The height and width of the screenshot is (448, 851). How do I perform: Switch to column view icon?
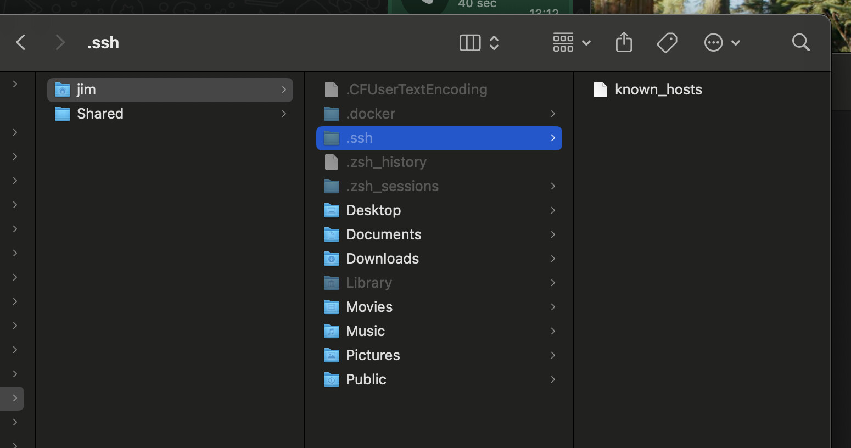[470, 42]
